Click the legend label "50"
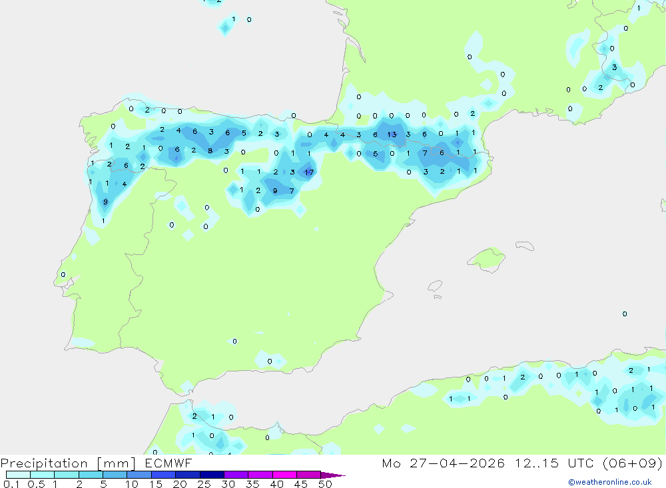Viewport: 666px width, 488px height. 325,484
